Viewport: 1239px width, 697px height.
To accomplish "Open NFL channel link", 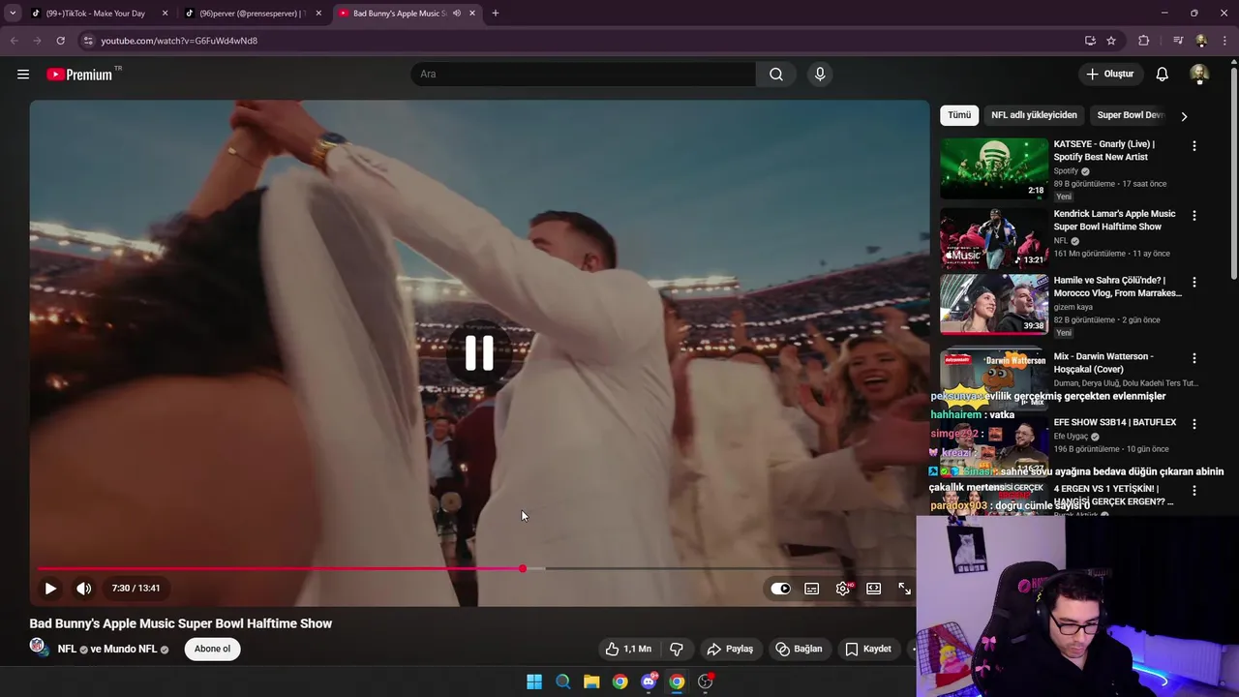I will tap(67, 650).
